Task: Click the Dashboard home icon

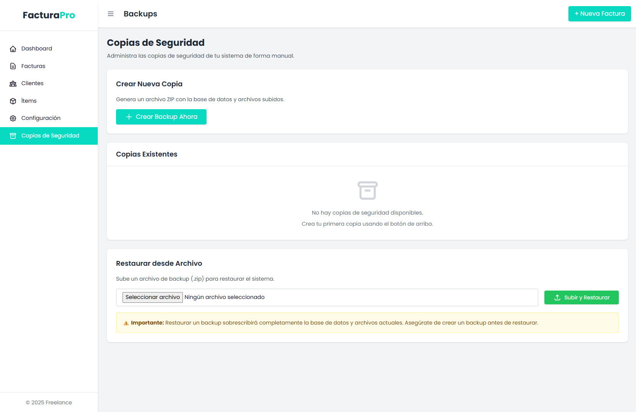Action: tap(13, 49)
